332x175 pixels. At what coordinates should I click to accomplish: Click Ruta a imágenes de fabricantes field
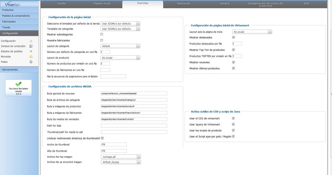[x=134, y=113]
